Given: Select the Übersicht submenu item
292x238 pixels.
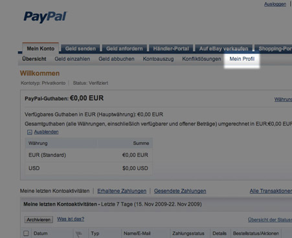Looking at the screenshot, I should coord(34,59).
